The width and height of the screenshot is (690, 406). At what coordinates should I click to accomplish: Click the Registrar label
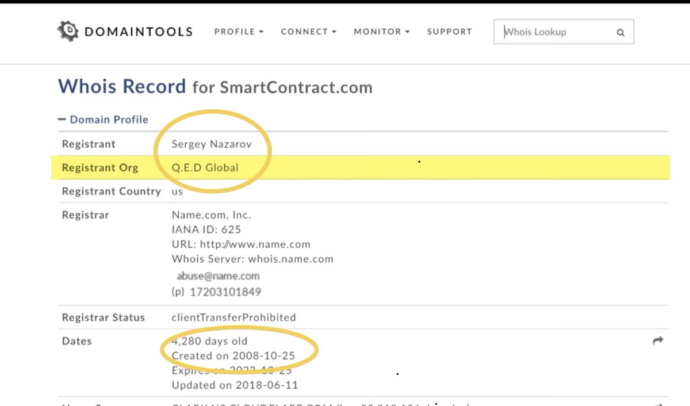point(86,215)
